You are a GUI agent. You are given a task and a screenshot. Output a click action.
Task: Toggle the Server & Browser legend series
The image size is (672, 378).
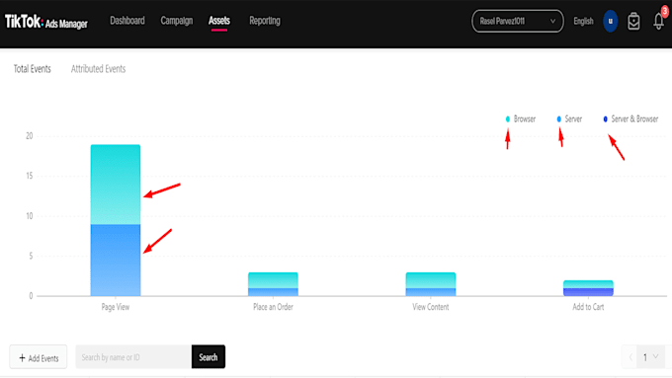630,119
